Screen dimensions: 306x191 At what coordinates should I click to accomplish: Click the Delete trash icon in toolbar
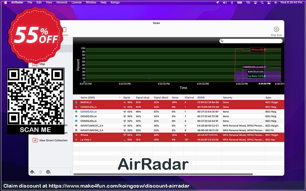click(x=65, y=29)
